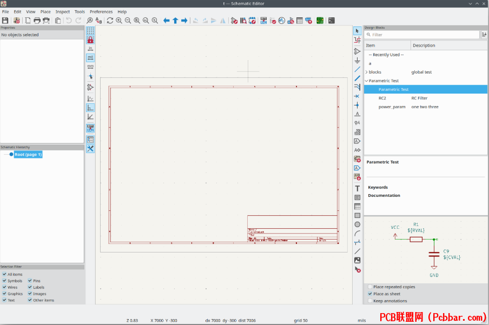Open the simulator waveform icon
The image size is (489, 325).
coord(282,21)
